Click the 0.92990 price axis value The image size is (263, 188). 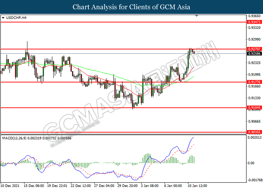pos(254,39)
